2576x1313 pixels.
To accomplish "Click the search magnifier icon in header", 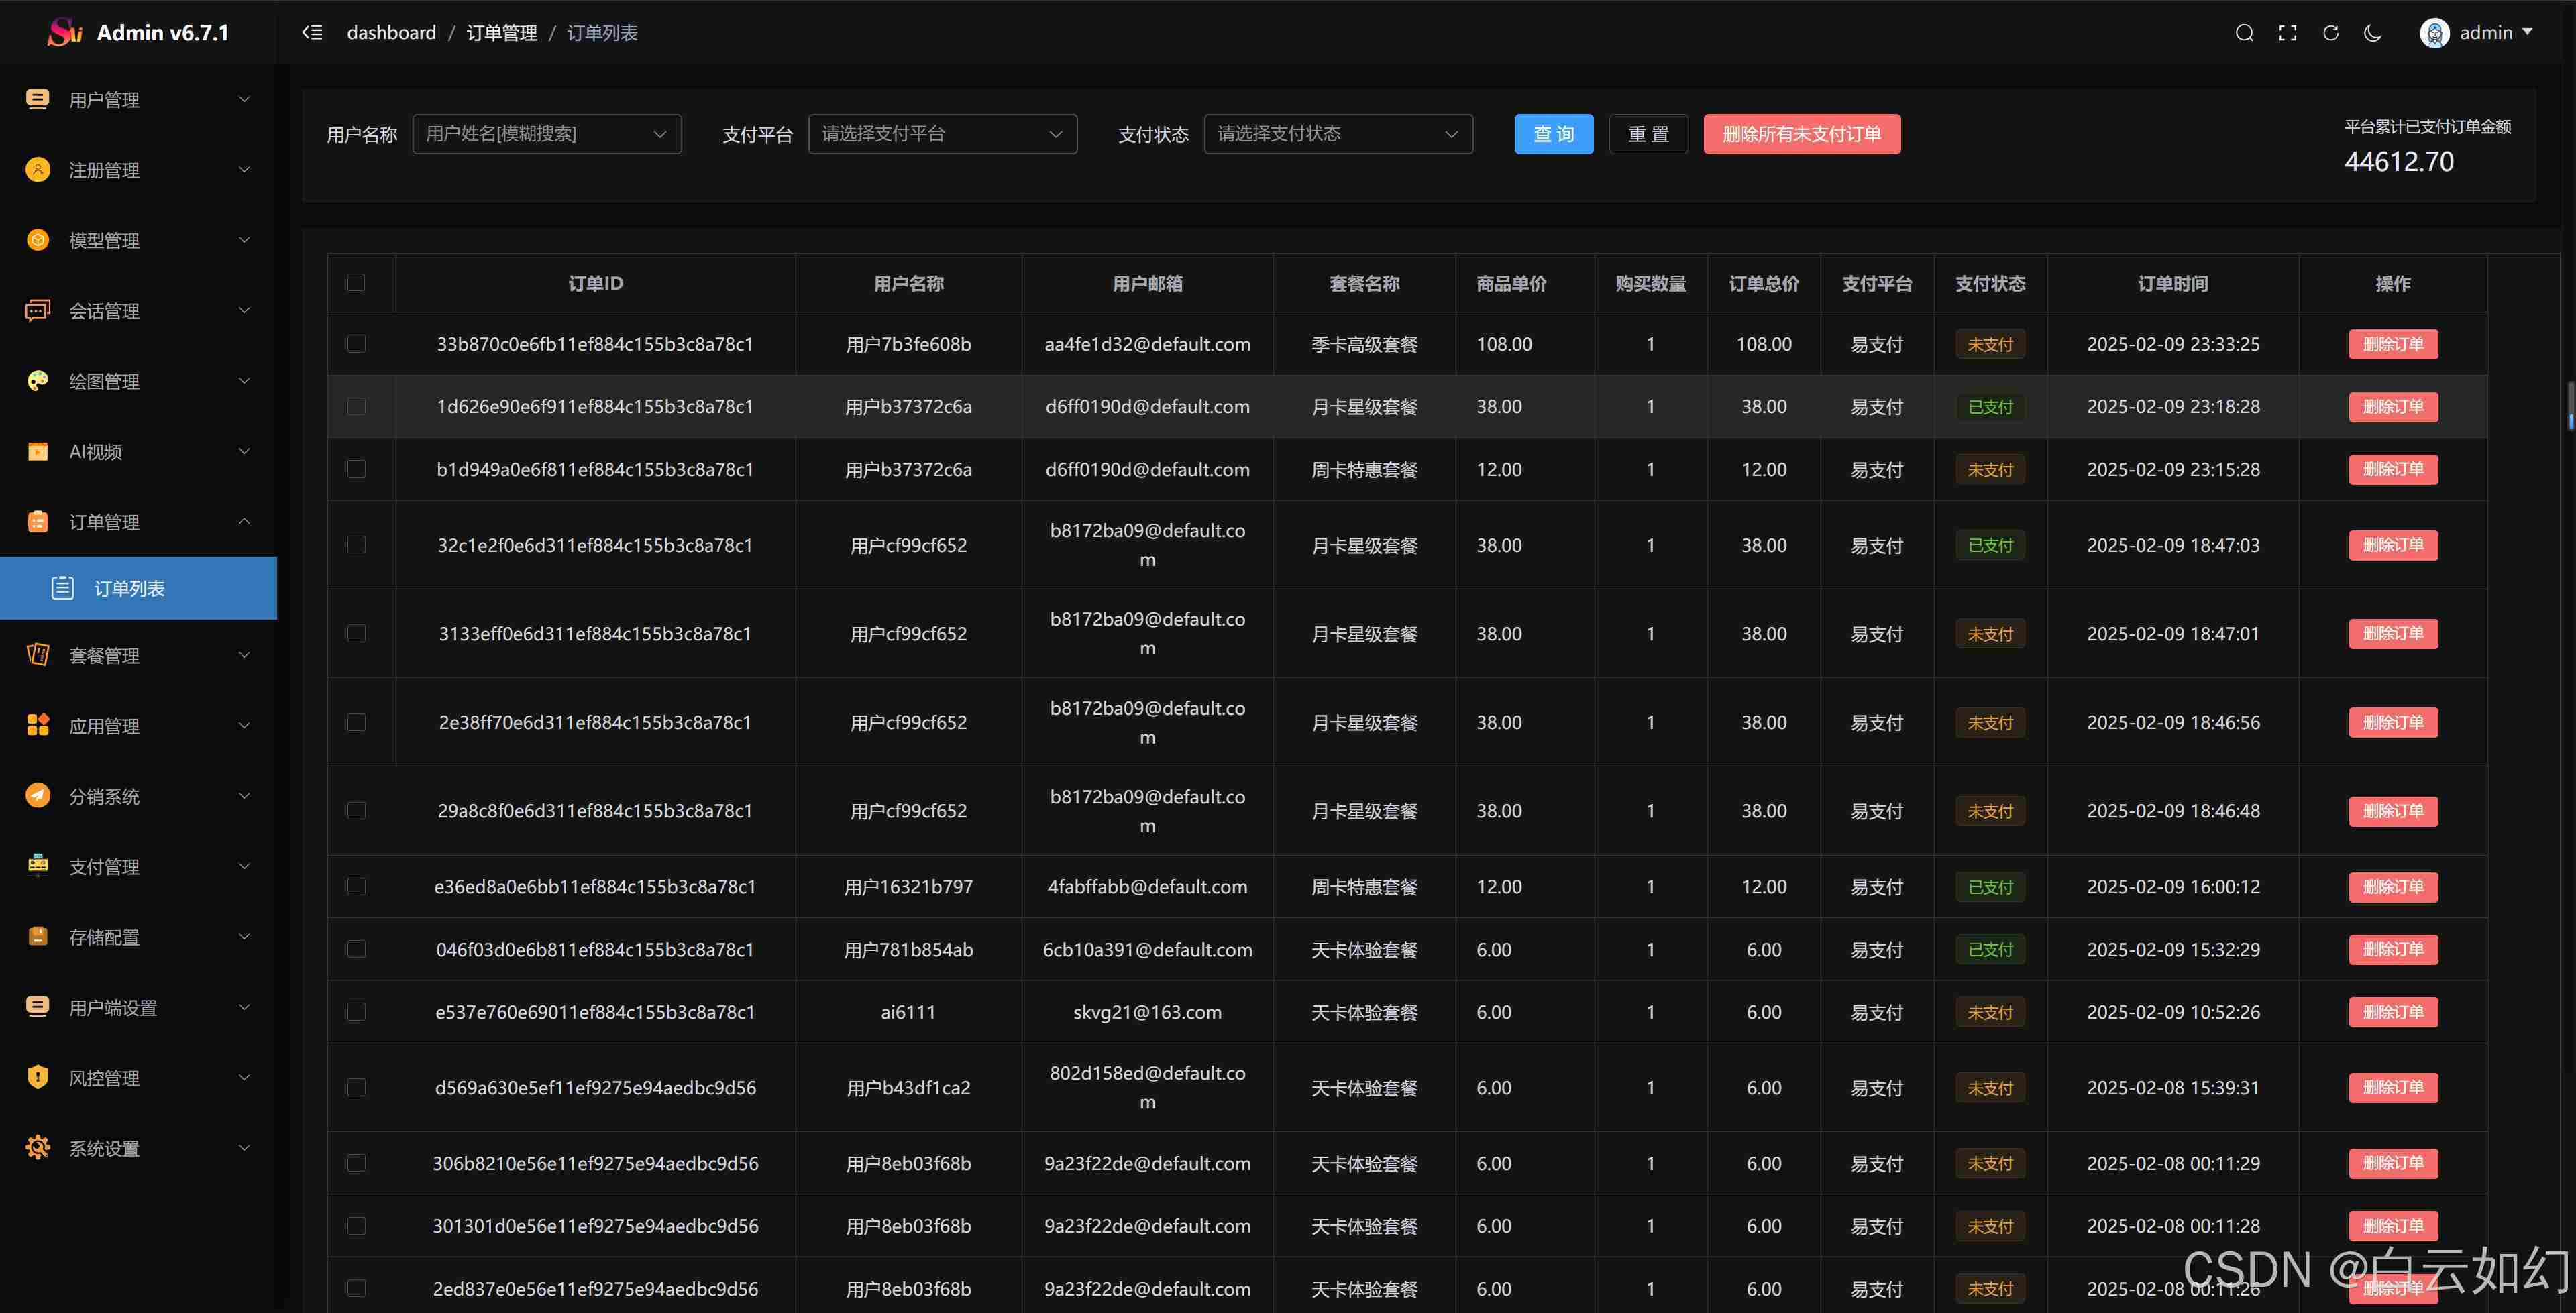I will (x=2244, y=33).
